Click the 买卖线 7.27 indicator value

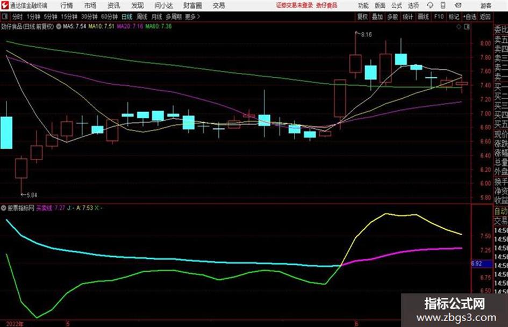(51, 208)
